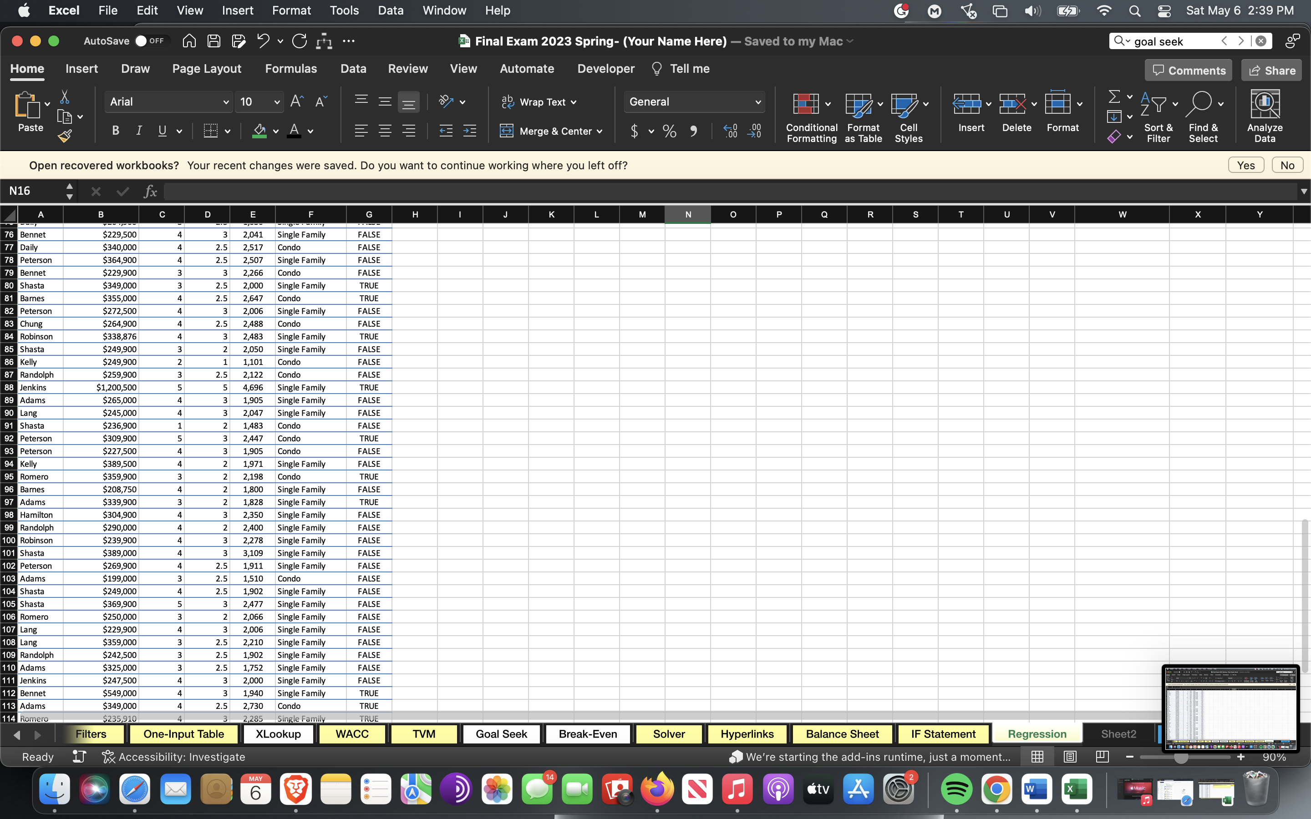Click the Comments button
1311x819 pixels.
click(x=1189, y=71)
